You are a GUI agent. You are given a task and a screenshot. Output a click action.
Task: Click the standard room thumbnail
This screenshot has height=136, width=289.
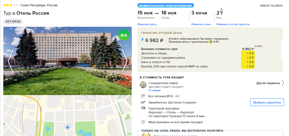coord(143,85)
